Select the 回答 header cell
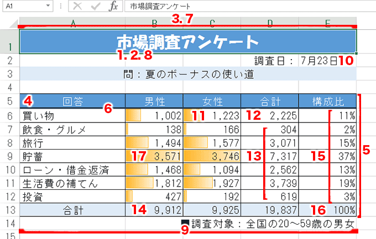Screen dimensions: 376x239 point(72,101)
